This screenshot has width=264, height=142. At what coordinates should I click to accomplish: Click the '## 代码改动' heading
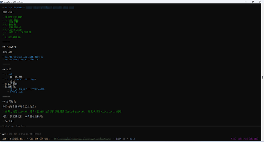(9, 47)
